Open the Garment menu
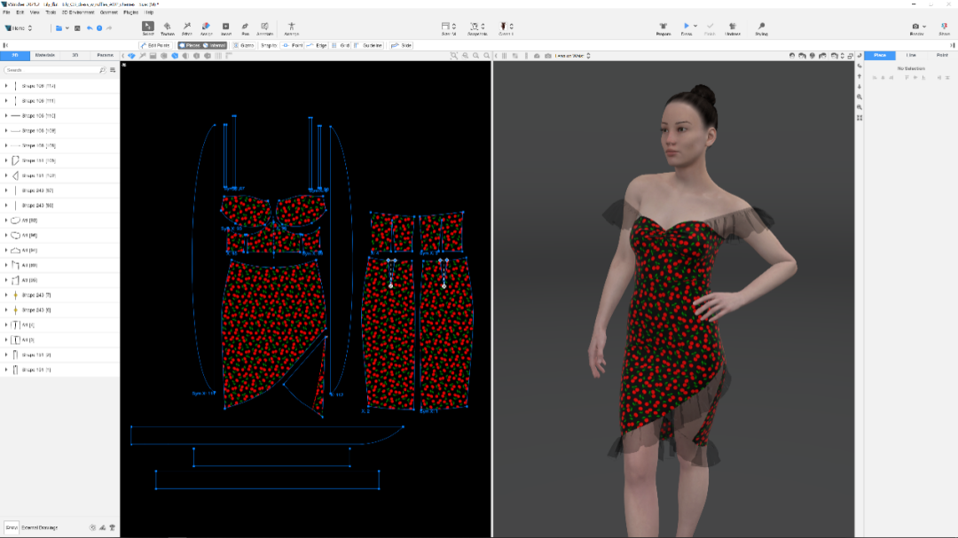The image size is (958, 538). [108, 12]
